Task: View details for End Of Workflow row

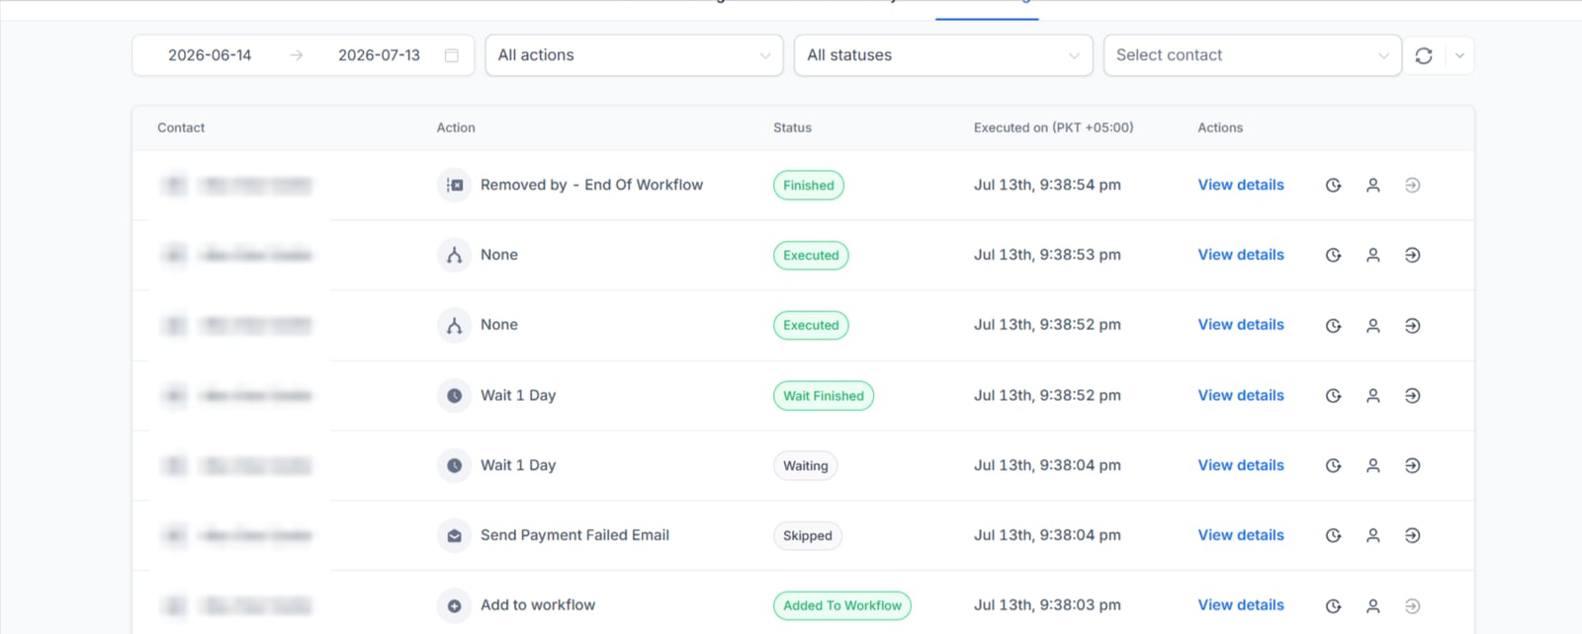Action: coord(1241,185)
